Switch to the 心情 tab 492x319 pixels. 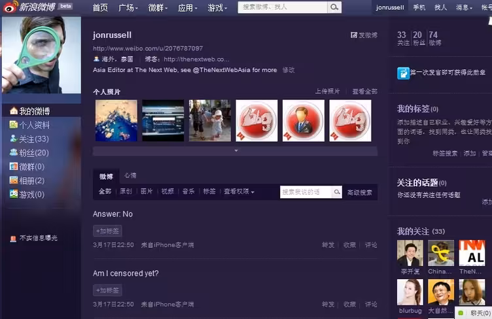pyautogui.click(x=130, y=175)
